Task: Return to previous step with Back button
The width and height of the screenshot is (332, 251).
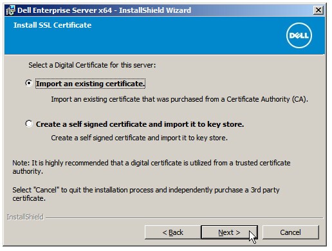Action: coord(173,232)
